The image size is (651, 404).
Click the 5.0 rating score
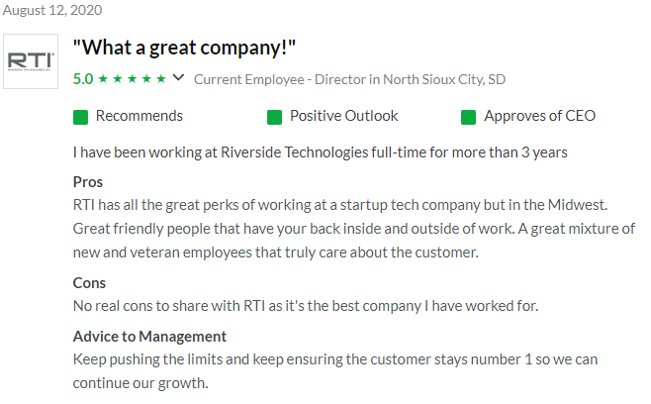tap(83, 78)
